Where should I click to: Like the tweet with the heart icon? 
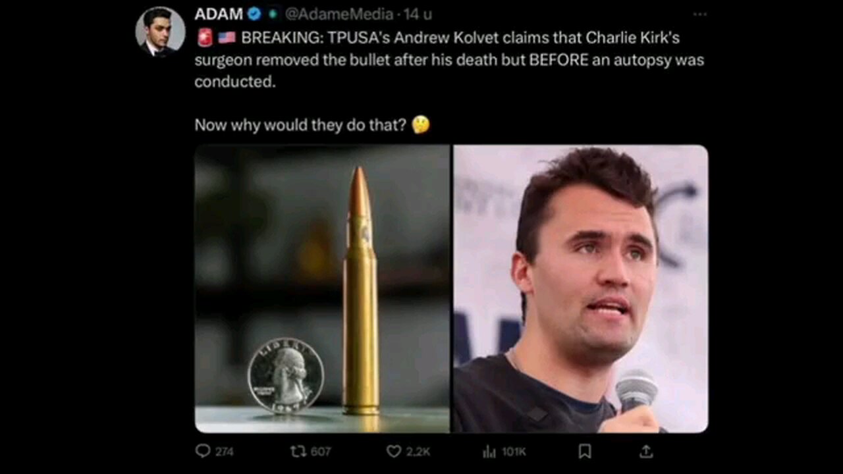393,451
